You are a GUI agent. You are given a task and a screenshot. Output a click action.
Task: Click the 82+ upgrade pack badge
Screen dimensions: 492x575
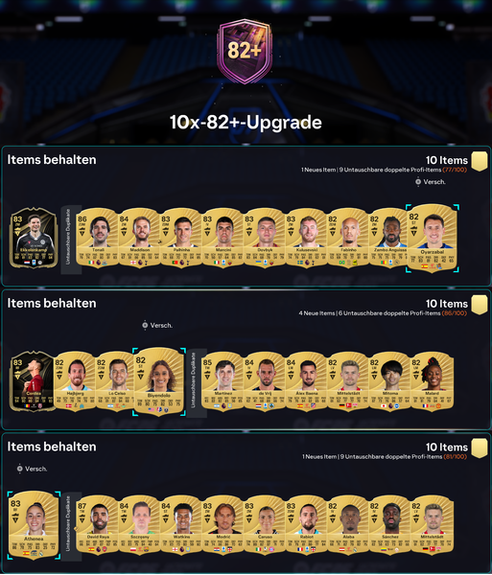[245, 52]
